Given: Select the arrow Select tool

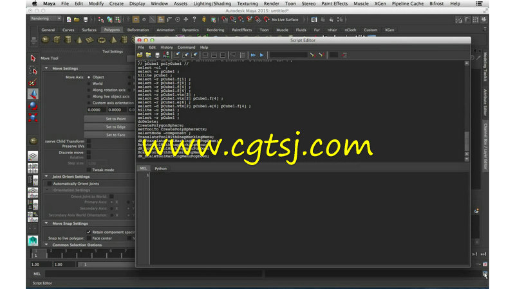Looking at the screenshot, I should 33,58.
